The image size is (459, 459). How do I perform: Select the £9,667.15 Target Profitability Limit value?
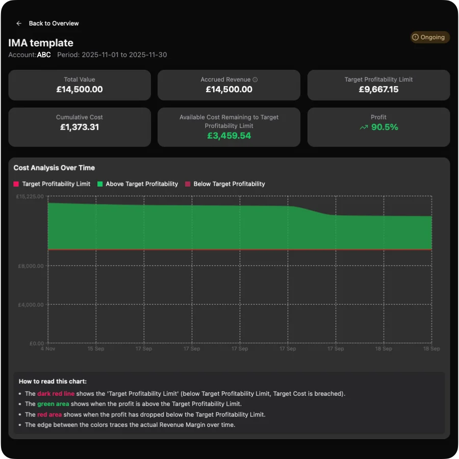pos(378,90)
